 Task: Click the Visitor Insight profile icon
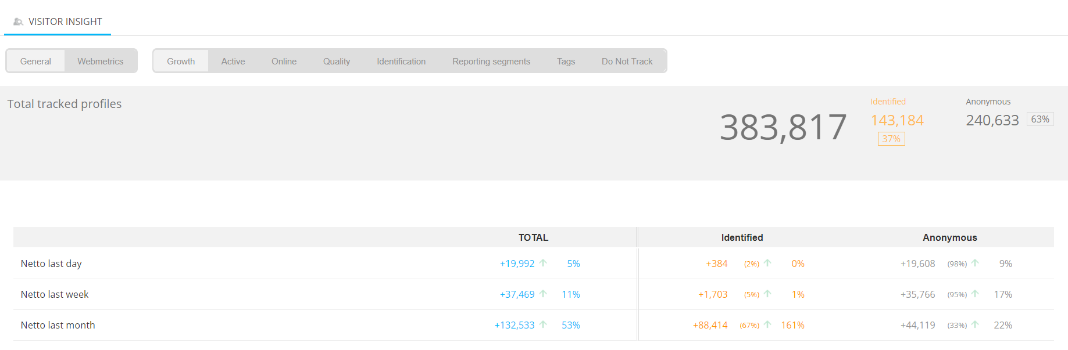[x=18, y=22]
